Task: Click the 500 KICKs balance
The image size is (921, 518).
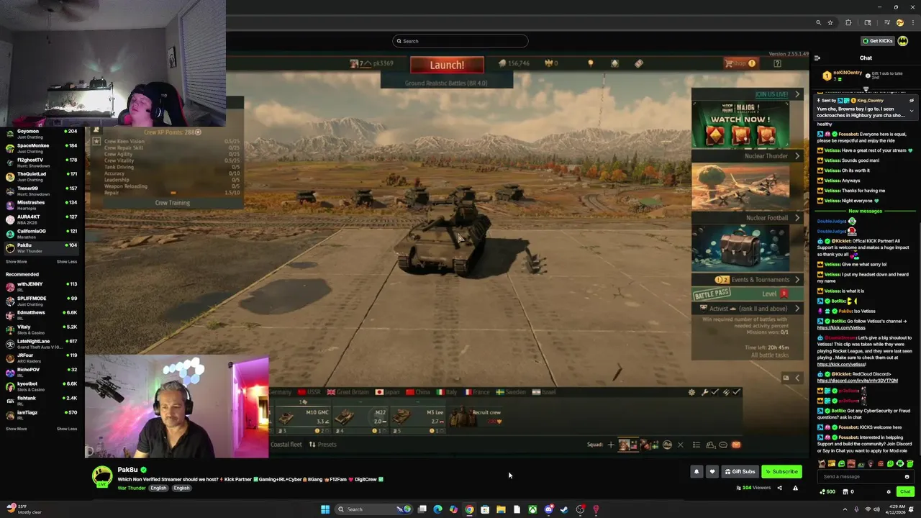Action: pyautogui.click(x=827, y=492)
